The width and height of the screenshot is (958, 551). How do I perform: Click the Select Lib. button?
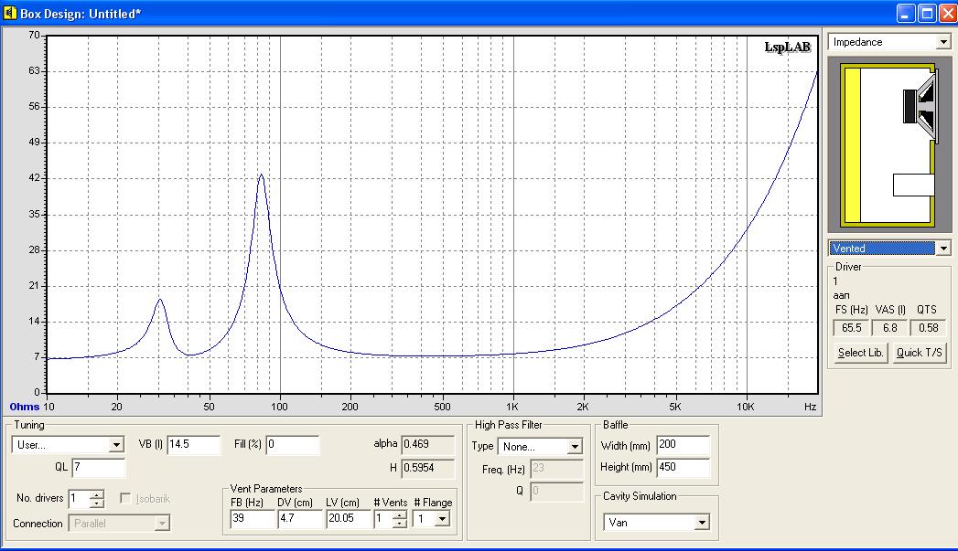860,353
